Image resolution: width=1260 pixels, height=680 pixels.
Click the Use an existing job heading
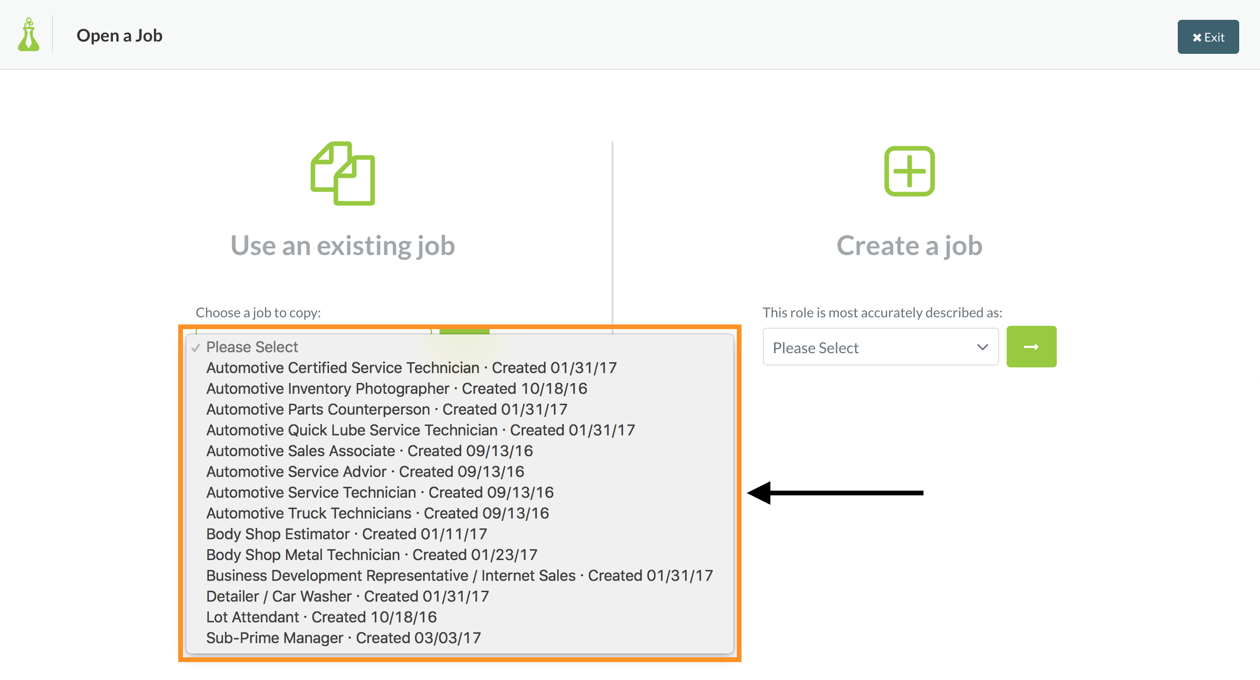pos(343,246)
